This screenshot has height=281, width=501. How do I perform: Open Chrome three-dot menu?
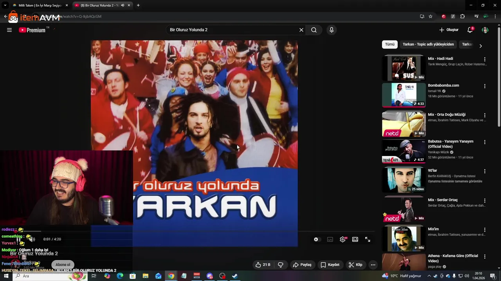pos(495,16)
